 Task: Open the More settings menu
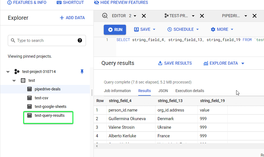coord(219,29)
